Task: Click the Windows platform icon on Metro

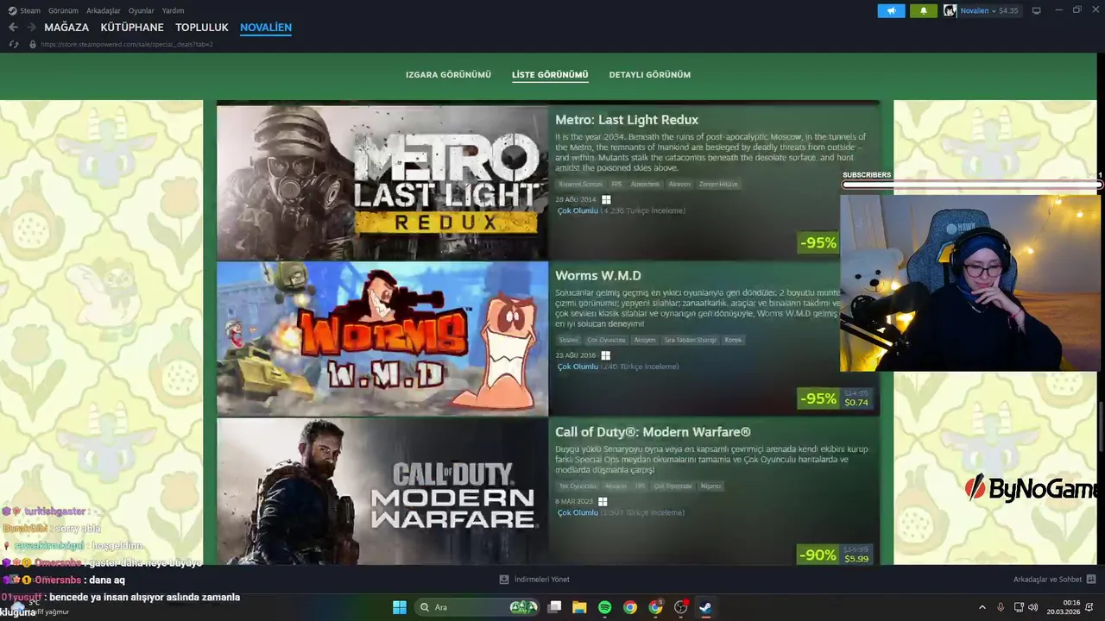Action: pyautogui.click(x=606, y=199)
